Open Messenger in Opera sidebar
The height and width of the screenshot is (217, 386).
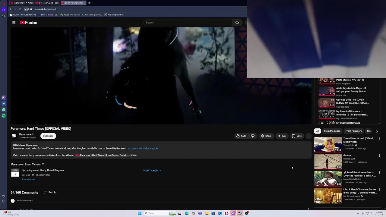(4, 104)
